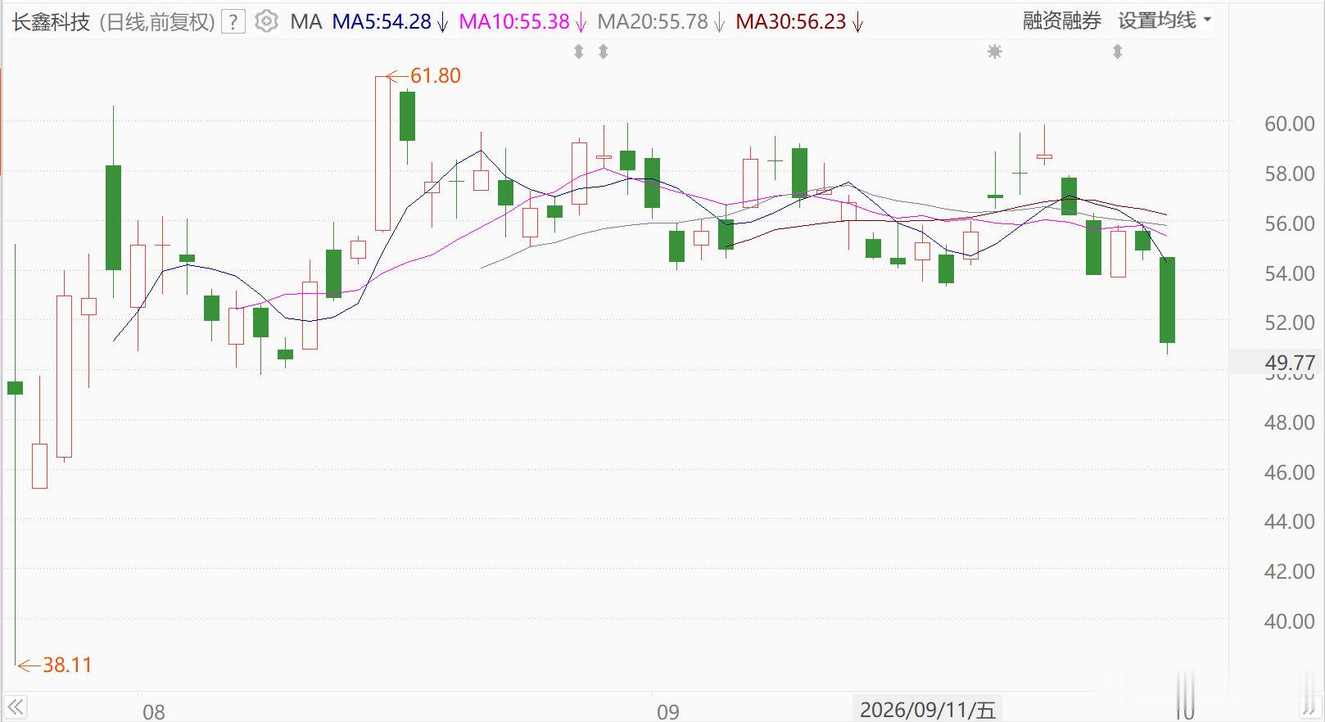Screen dimensions: 1325x722
Task: Click the tall red candlestick topping at 61.80
Action: (383, 154)
